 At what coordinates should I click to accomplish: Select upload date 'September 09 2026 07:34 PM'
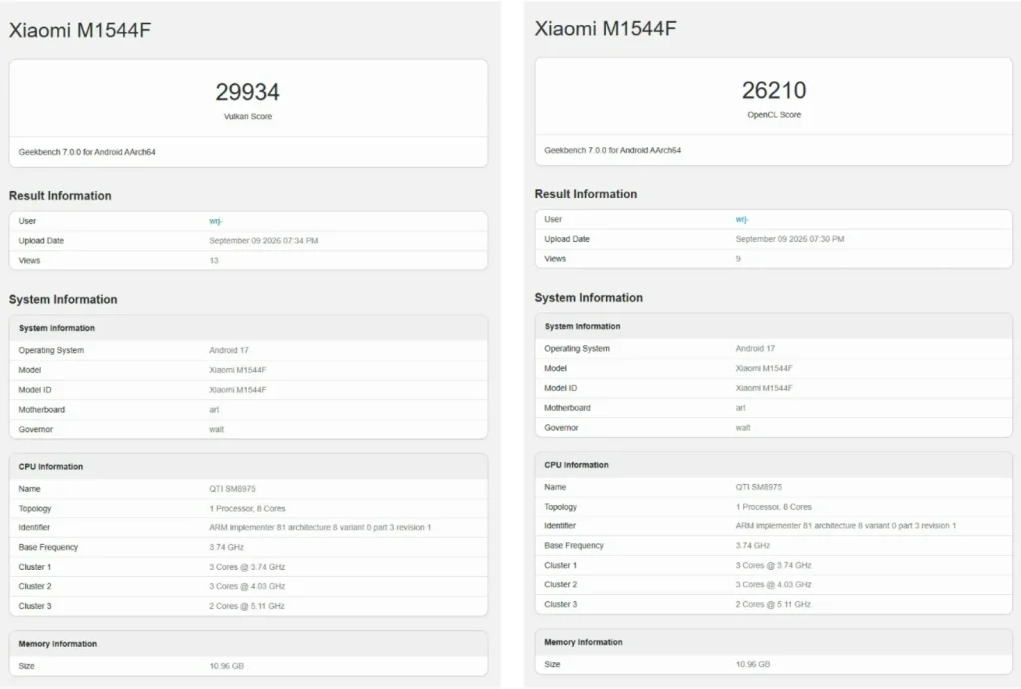click(x=263, y=241)
